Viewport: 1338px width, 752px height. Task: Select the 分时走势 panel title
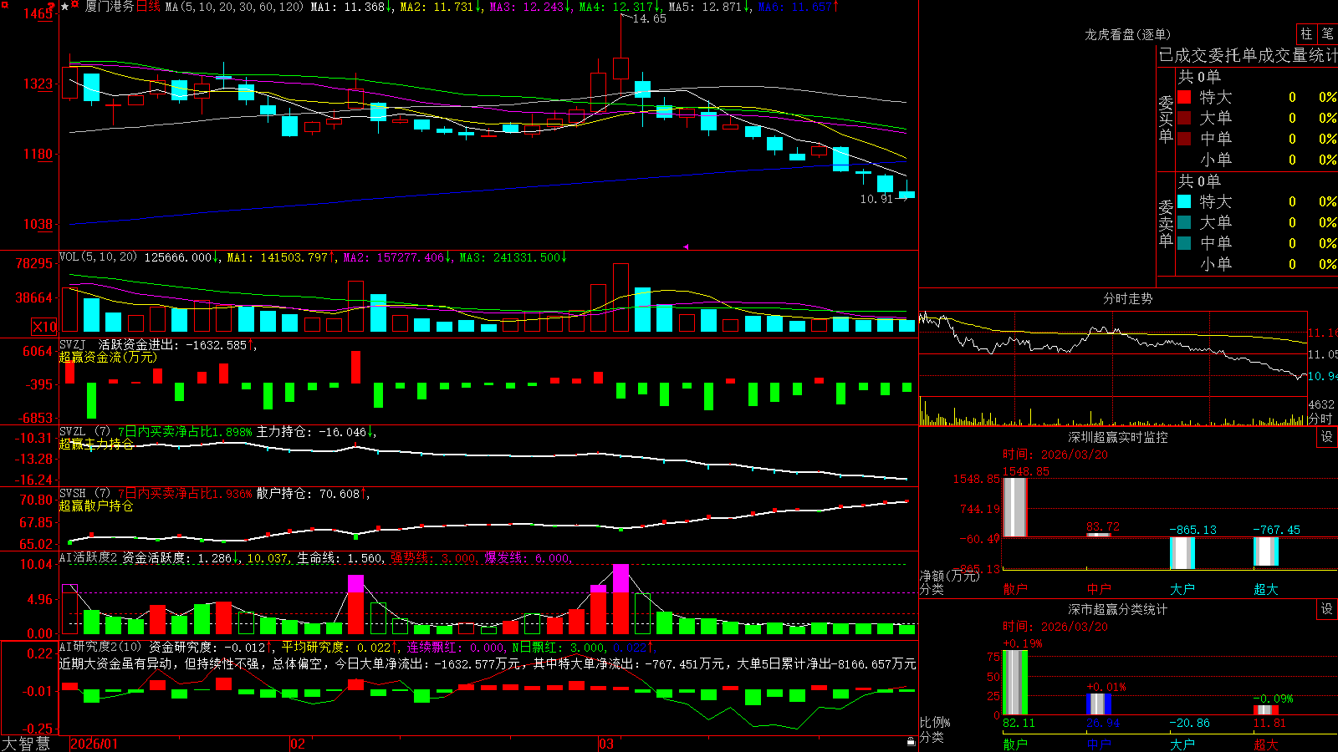click(x=1127, y=298)
